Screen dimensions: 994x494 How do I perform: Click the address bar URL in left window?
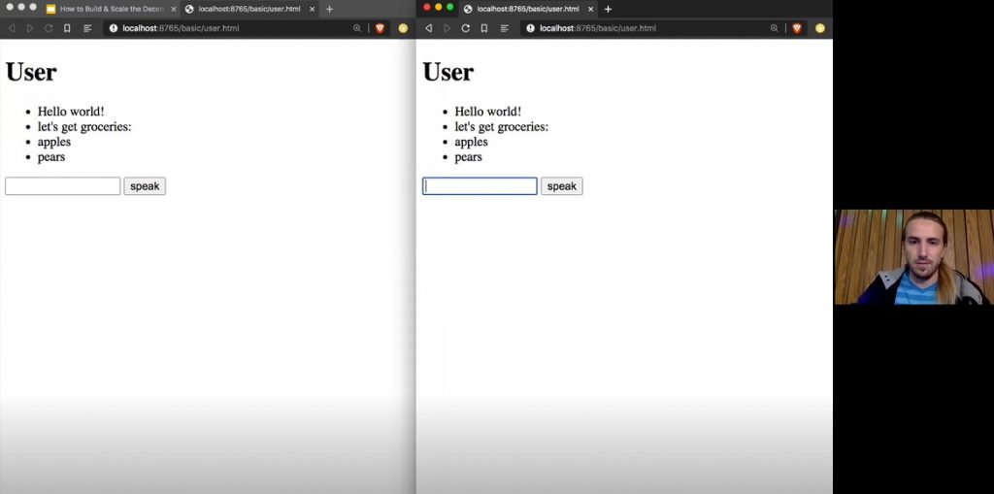pos(181,28)
